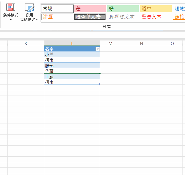Select column M header
The height and width of the screenshot is (175, 185).
(110, 43)
